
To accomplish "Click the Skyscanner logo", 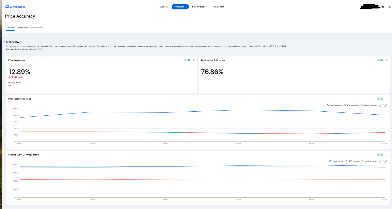I will pos(15,7).
